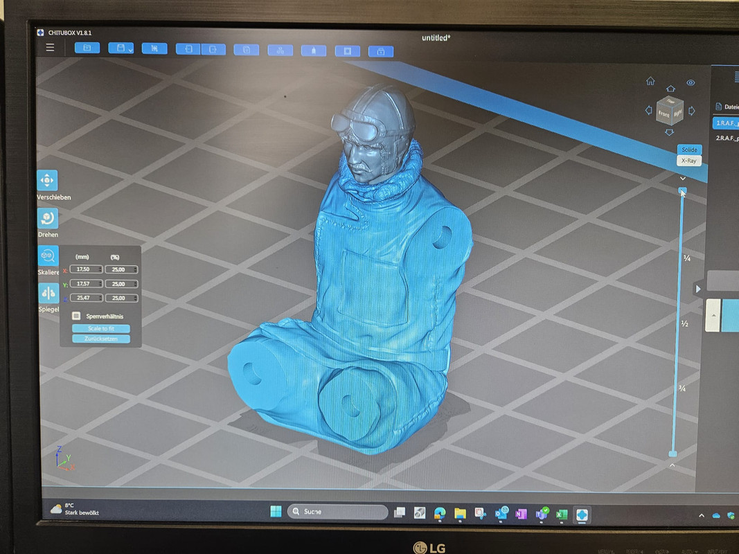Click the hollow model toolbar icon
Screen dimensions: 739x554
[314, 51]
